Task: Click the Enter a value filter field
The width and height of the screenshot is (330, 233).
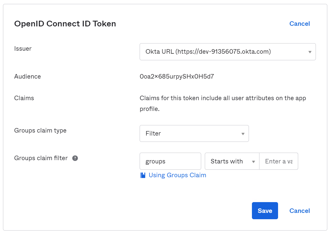Action: point(278,161)
